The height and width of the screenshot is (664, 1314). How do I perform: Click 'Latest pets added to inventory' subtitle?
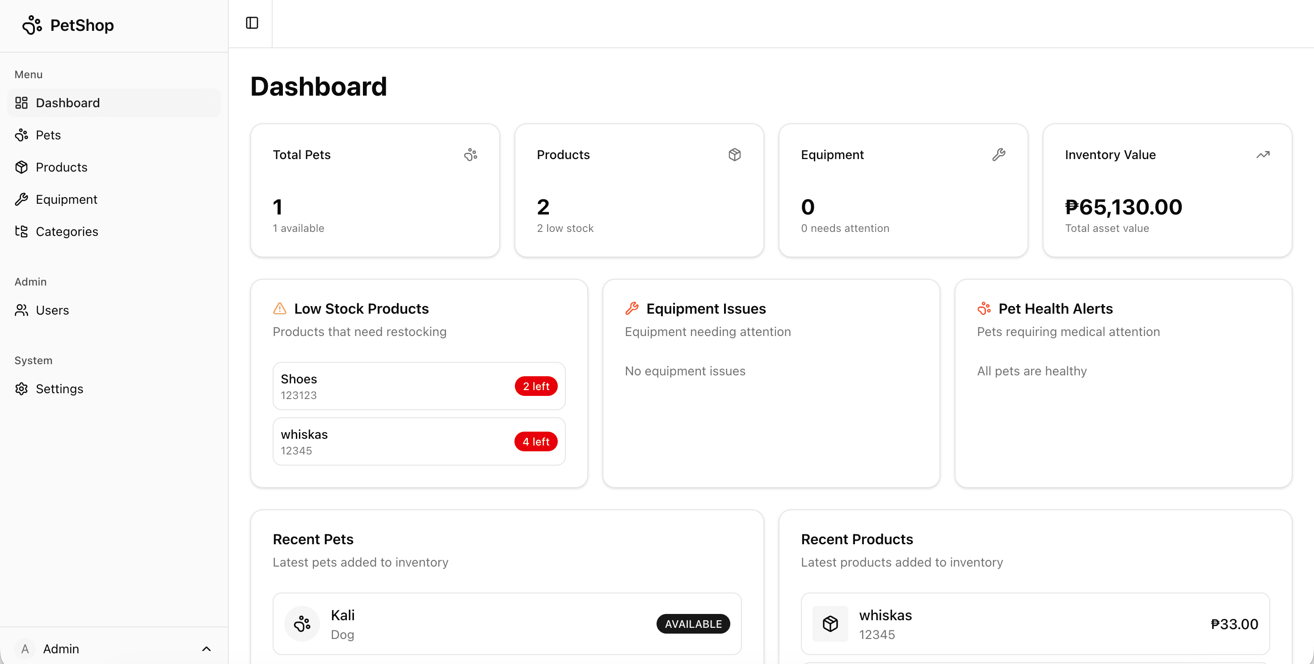[x=361, y=563]
